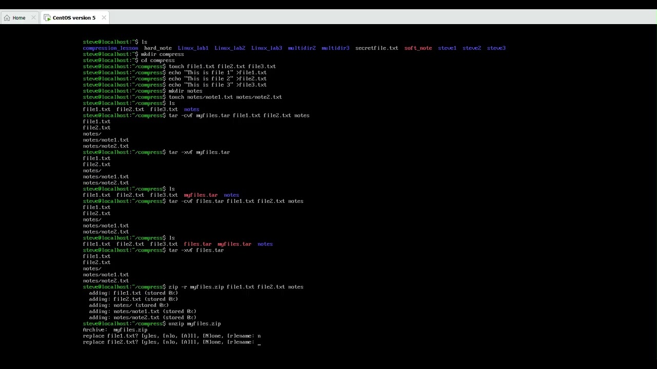Click the 'unzip myfiles.zip' command
The height and width of the screenshot is (369, 657).
[195, 324]
